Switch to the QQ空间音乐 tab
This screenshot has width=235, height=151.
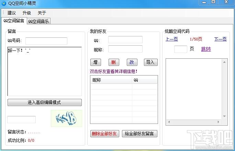click(x=38, y=21)
